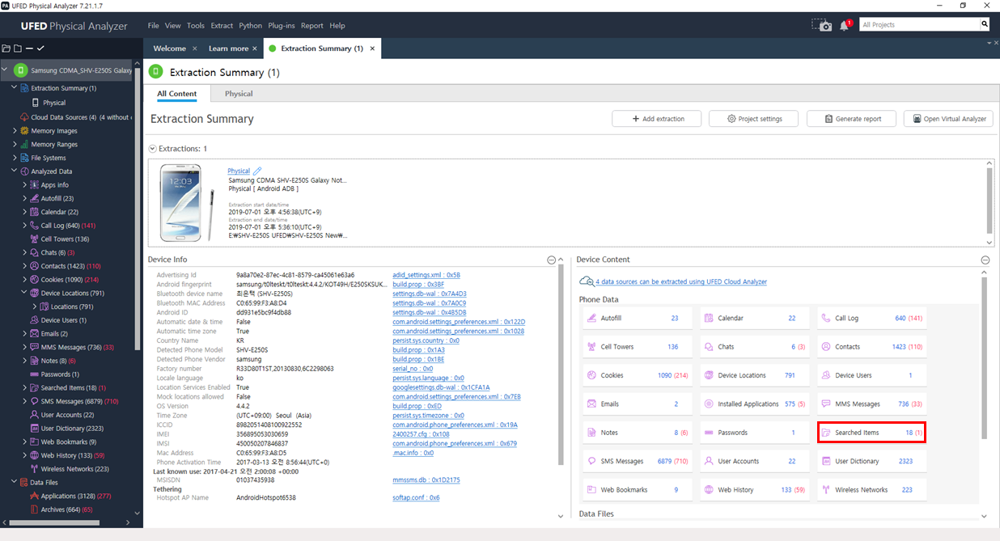Click the magnifier search icon
1000x541 pixels.
pyautogui.click(x=985, y=24)
